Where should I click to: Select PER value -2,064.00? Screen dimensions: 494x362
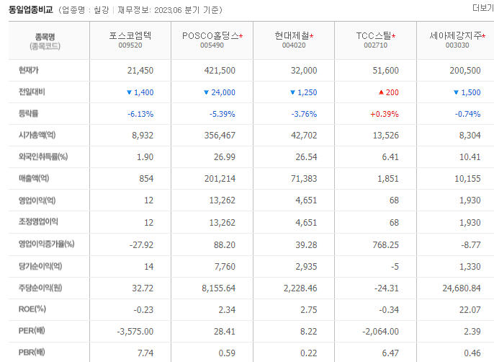click(x=380, y=332)
